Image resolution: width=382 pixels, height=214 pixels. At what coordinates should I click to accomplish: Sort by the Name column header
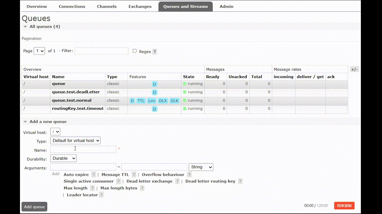click(58, 77)
